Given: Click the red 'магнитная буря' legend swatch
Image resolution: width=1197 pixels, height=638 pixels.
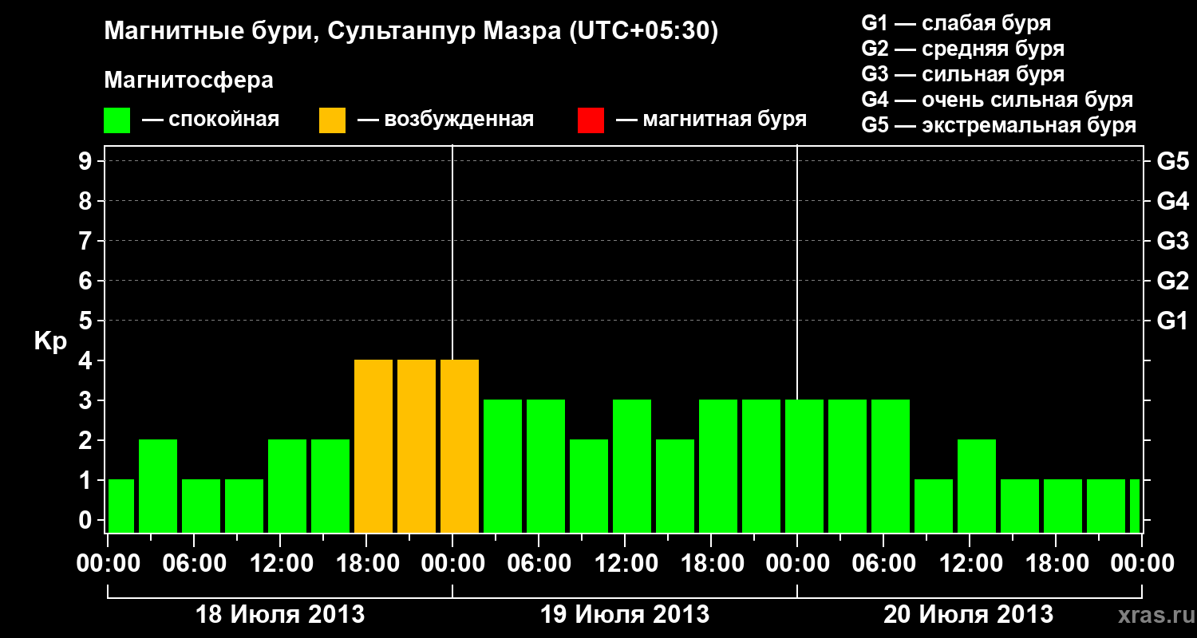Looking at the screenshot, I should 591,120.
